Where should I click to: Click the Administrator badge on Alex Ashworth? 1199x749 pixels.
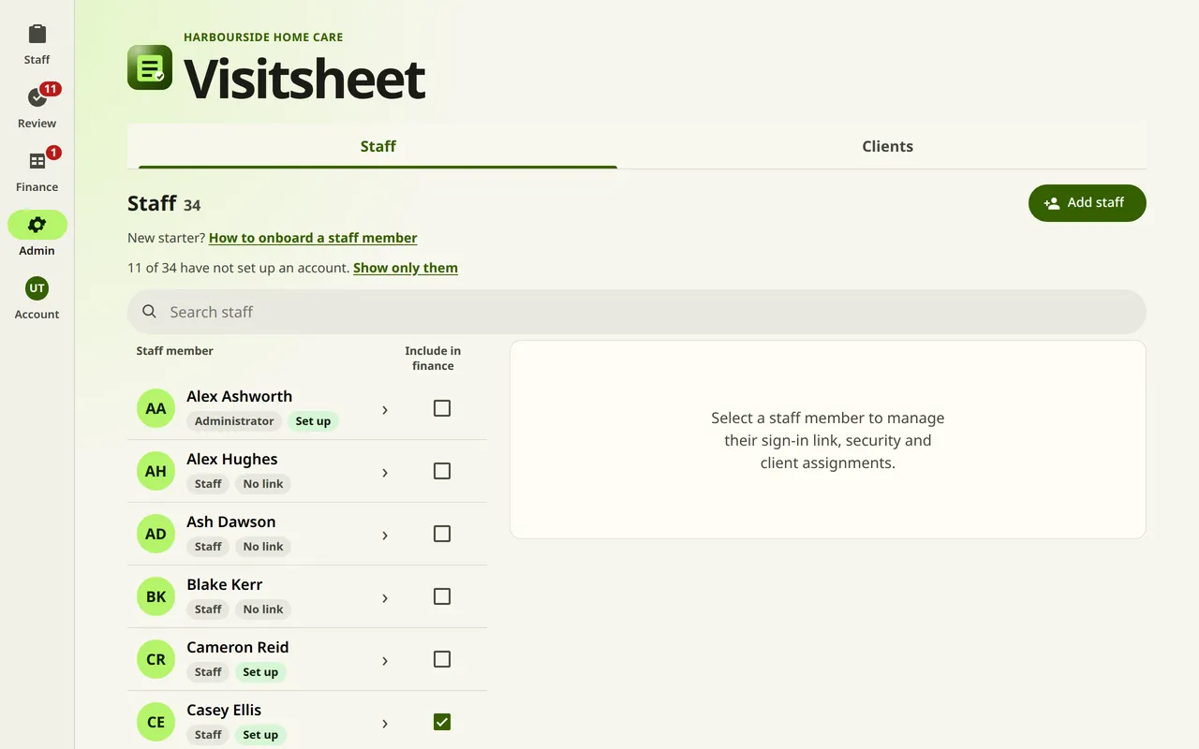[x=234, y=421]
